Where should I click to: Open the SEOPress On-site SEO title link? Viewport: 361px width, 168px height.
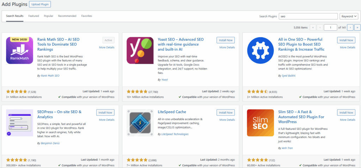click(x=59, y=114)
